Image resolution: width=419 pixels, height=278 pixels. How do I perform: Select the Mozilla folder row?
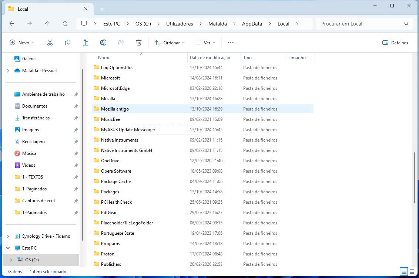pyautogui.click(x=203, y=99)
